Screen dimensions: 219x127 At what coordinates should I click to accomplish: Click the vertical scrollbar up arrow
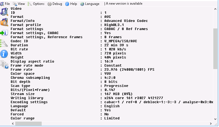click(x=215, y=9)
